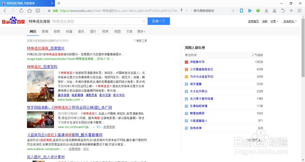Viewport: 305px width, 162px height.
Task: Open the downloads arrow icon
Action: click(266, 11)
